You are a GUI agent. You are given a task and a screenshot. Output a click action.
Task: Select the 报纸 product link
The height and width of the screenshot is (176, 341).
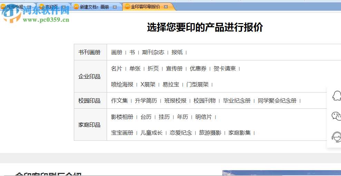pos(177,52)
